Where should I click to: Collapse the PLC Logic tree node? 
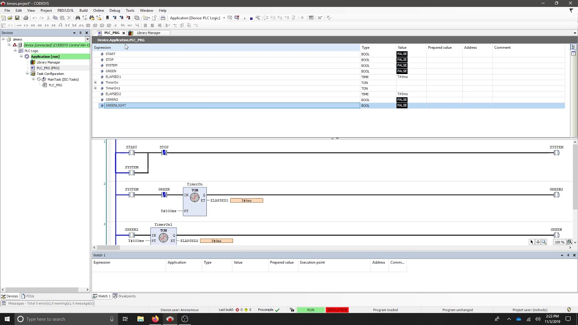click(15, 51)
